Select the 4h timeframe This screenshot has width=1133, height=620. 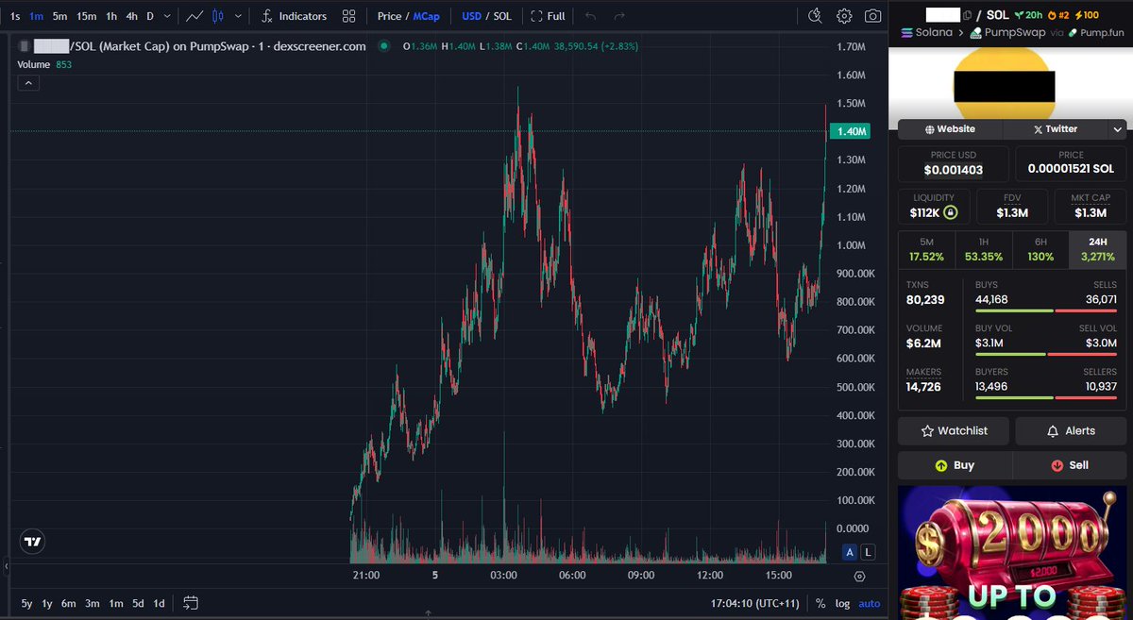(132, 16)
